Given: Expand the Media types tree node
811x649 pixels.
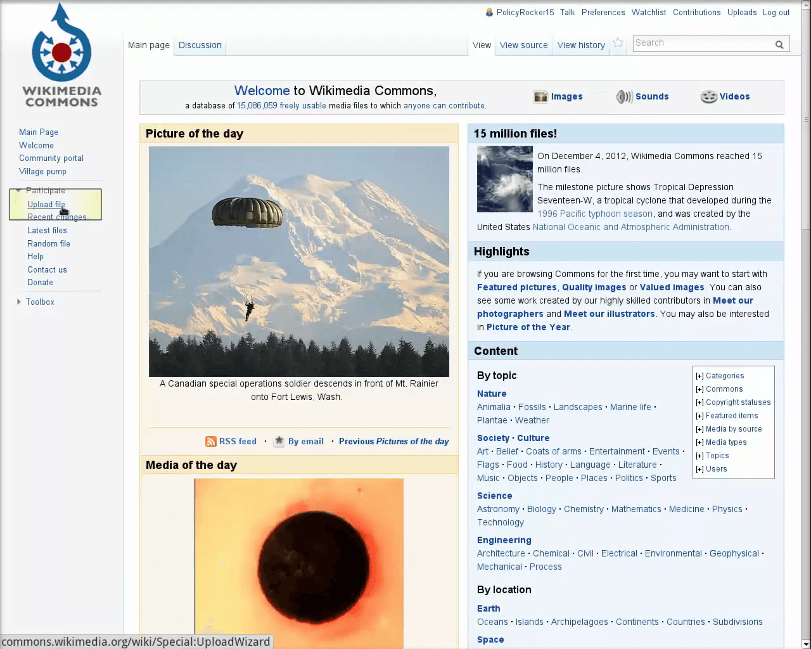Looking at the screenshot, I should (x=699, y=442).
